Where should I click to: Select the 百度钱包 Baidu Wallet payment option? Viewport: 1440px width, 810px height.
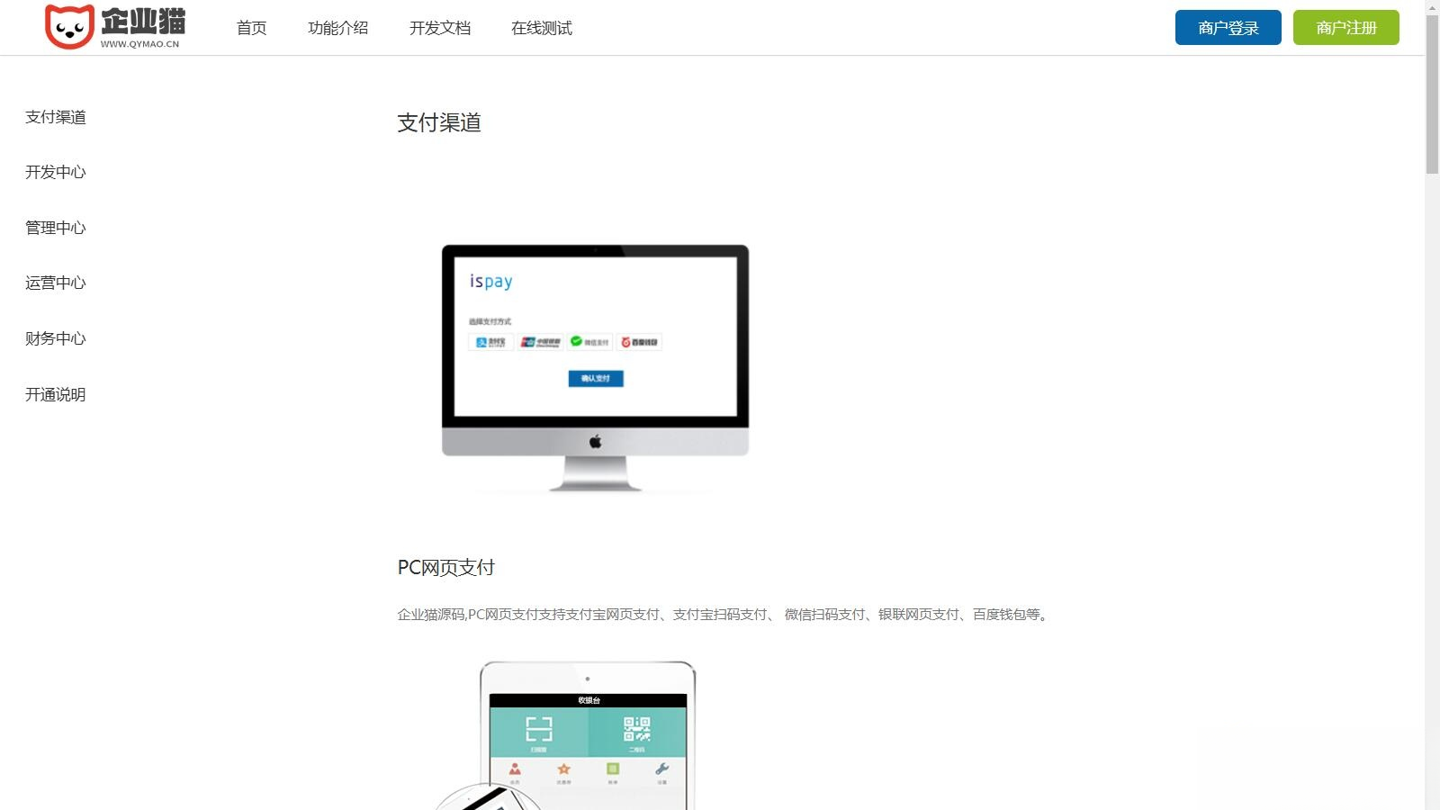pyautogui.click(x=641, y=342)
